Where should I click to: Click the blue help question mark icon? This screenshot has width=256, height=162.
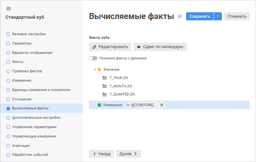(180, 16)
